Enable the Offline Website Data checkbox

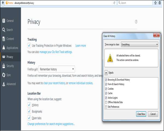[106, 102]
